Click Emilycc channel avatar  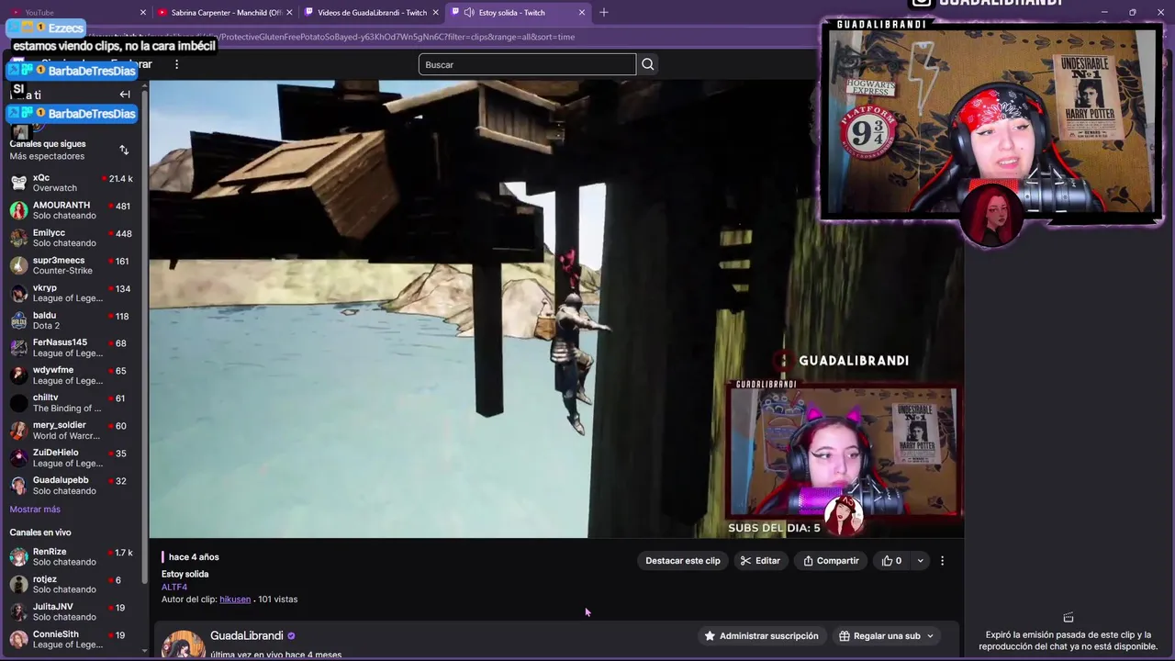(18, 238)
